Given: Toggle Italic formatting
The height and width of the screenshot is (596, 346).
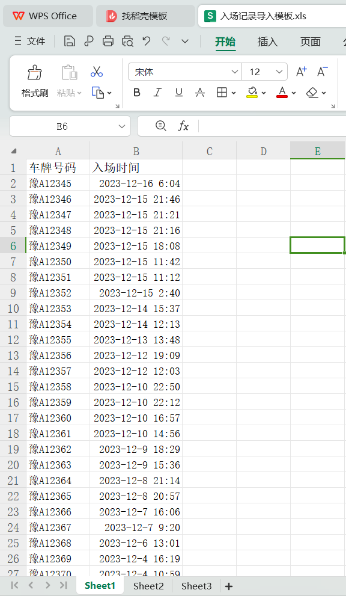Looking at the screenshot, I should (x=157, y=93).
